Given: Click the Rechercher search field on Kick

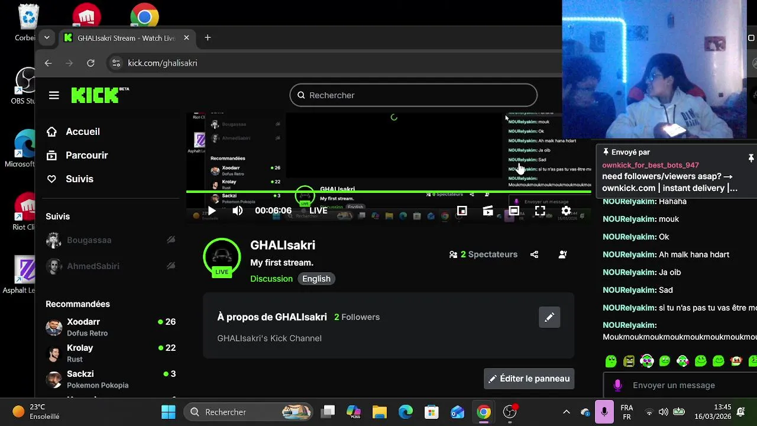Looking at the screenshot, I should click(x=413, y=95).
